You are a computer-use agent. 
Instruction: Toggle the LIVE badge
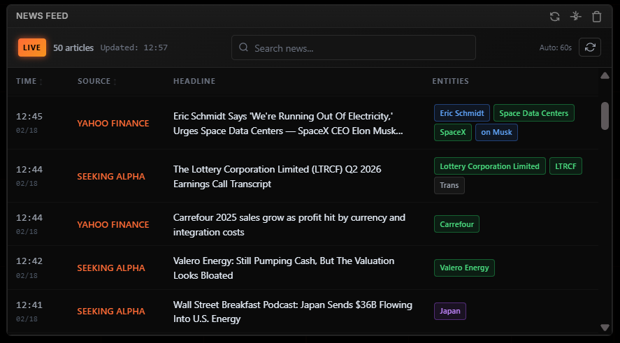click(x=32, y=48)
